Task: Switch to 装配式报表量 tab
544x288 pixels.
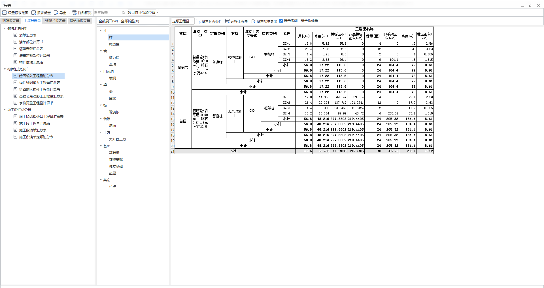Action: (x=55, y=21)
